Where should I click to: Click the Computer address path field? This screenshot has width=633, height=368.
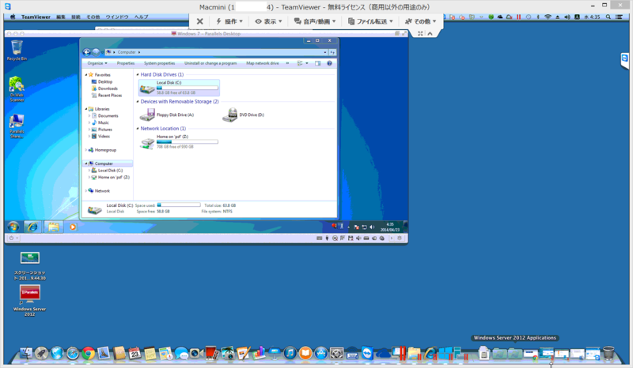click(x=216, y=52)
